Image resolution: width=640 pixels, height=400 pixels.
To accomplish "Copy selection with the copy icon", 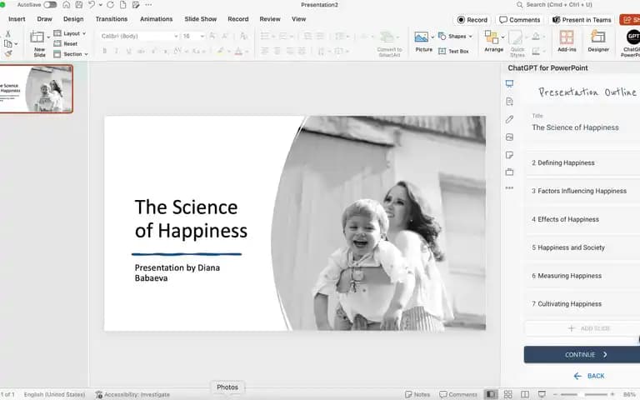I will 7,43.
